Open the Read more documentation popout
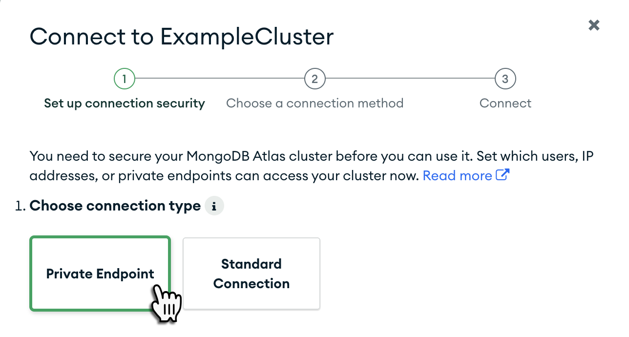The height and width of the screenshot is (337, 629). tap(503, 174)
